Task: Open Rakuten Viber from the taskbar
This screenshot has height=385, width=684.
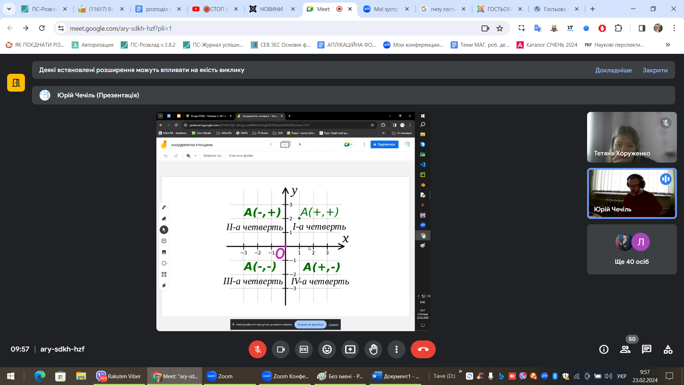Action: point(119,376)
